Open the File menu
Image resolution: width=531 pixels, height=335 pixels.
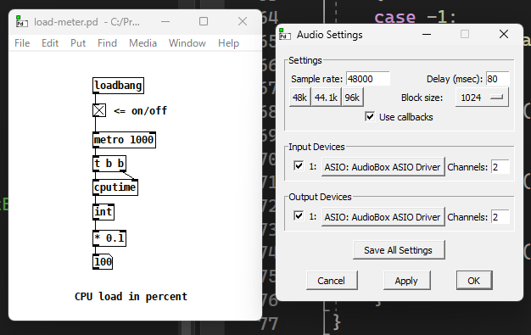click(x=22, y=43)
